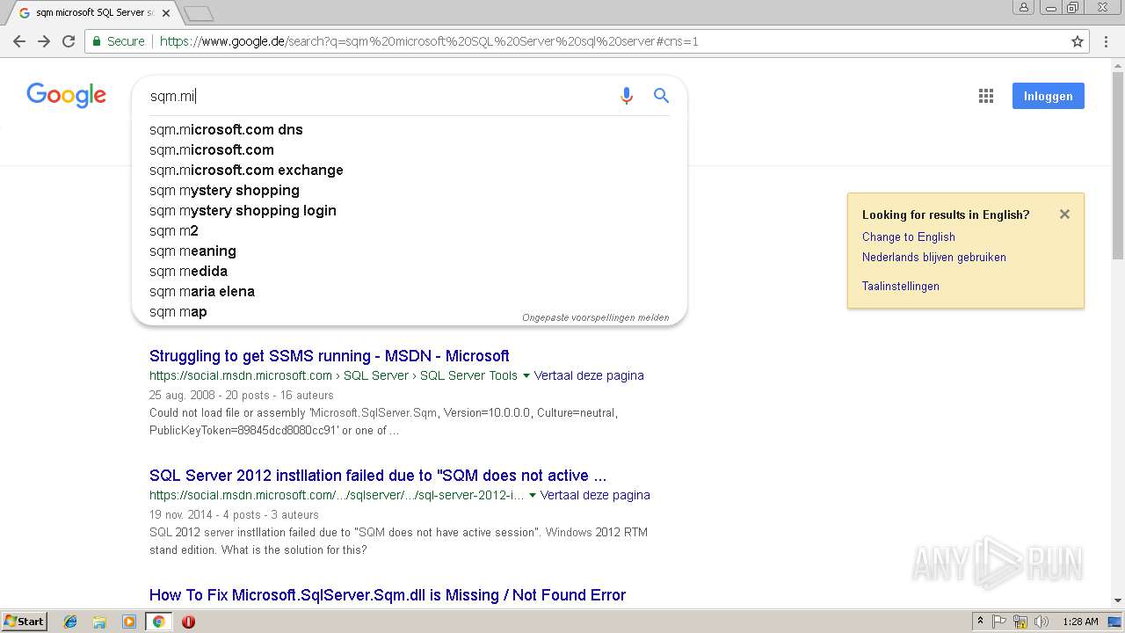
Task: Click Change to English link
Action: tap(908, 236)
